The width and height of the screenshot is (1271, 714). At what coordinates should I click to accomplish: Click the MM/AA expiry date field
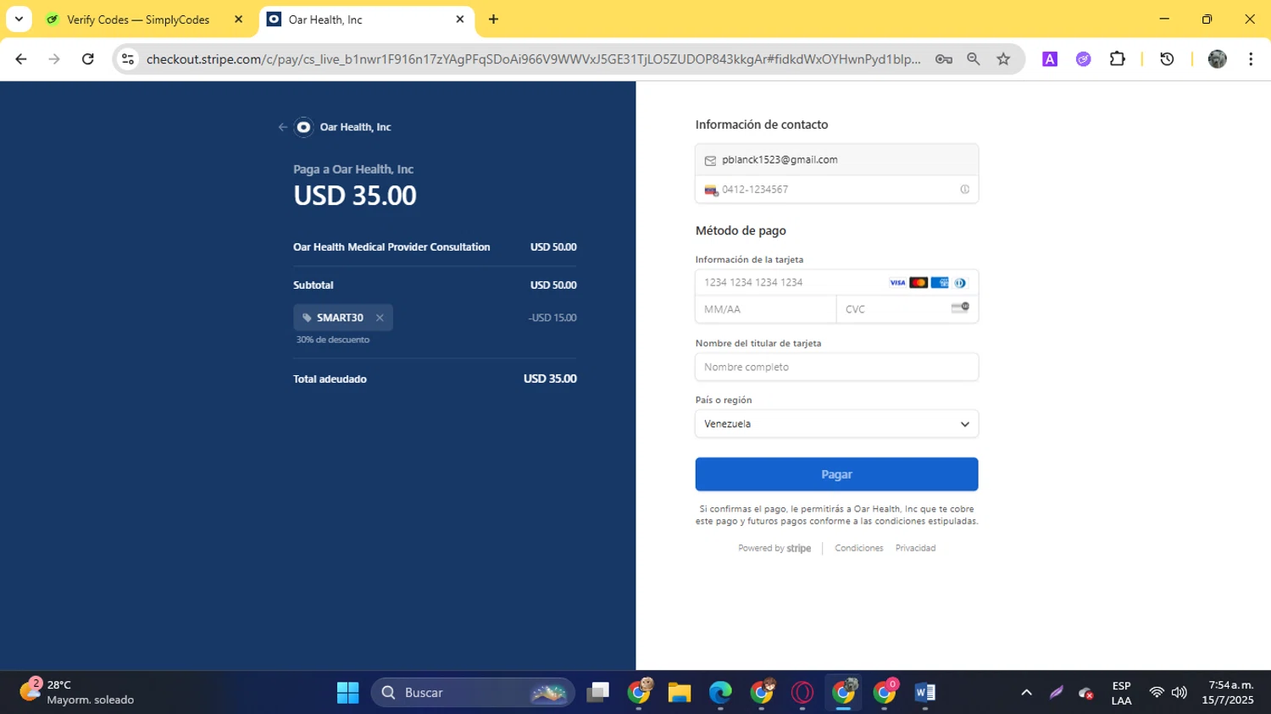[766, 309]
